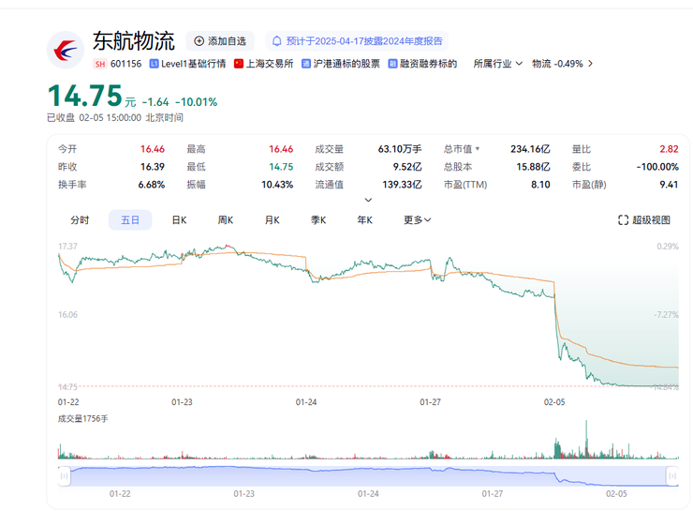Click the 成交量1756手 label
The width and height of the screenshot is (693, 511).
83,418
